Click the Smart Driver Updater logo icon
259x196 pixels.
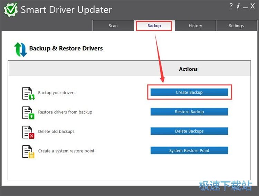pos(11,10)
